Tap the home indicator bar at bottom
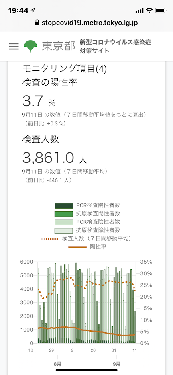 click(x=87, y=370)
